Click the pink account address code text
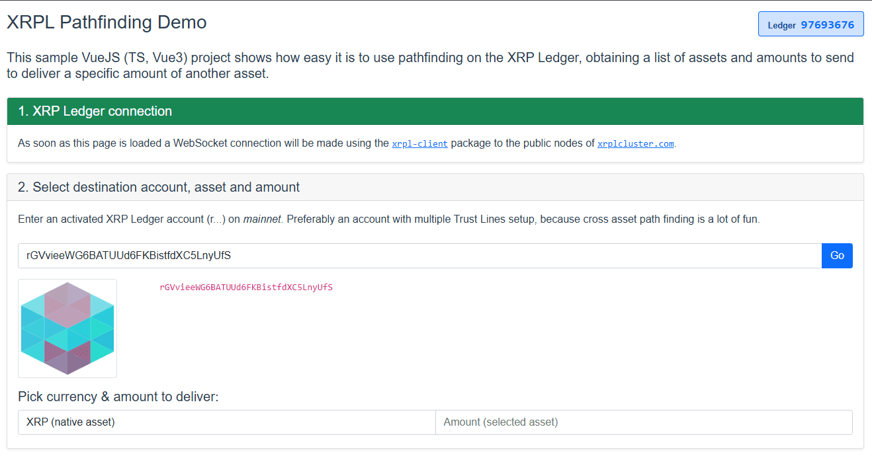Viewport: 872px width, 462px height. point(245,288)
